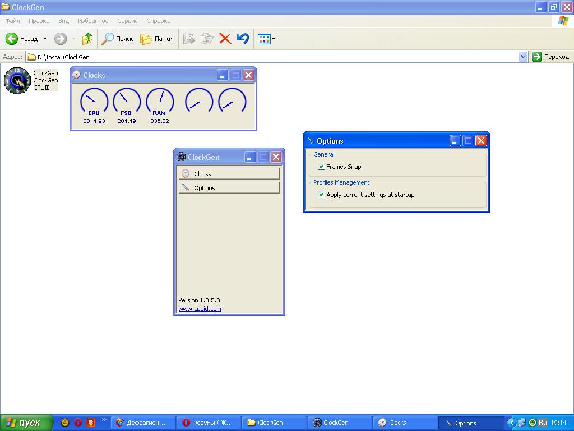Viewport: 574px width, 431px height.
Task: Open the Back history dropdown arrow
Action: pos(45,39)
